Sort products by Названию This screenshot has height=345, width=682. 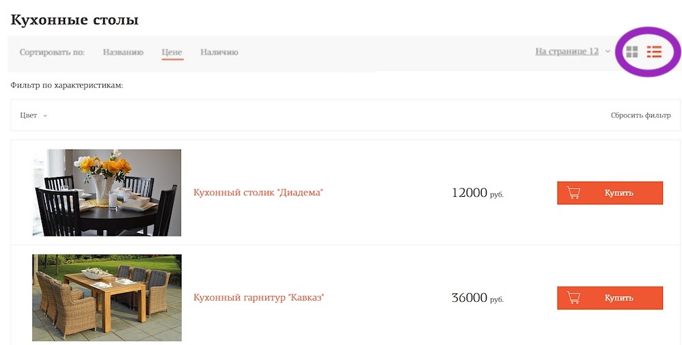[x=123, y=52]
